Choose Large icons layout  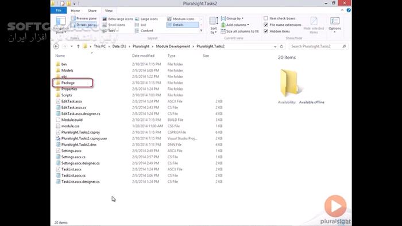point(146,19)
